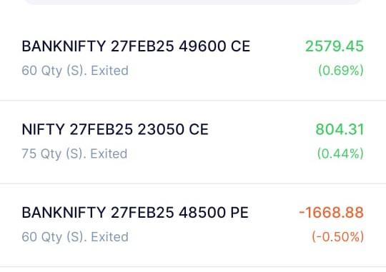Screen dimensions: 386x272
Task: Open BANKNIFTY 27FEB25 49600 CE position
Action: tap(193, 58)
